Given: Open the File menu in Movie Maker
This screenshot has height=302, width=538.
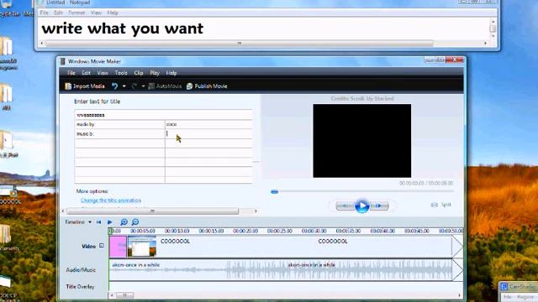Looking at the screenshot, I should [x=71, y=73].
